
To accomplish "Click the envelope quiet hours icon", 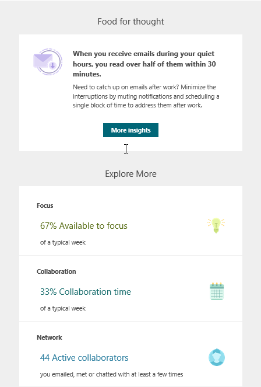I will coord(48,62).
